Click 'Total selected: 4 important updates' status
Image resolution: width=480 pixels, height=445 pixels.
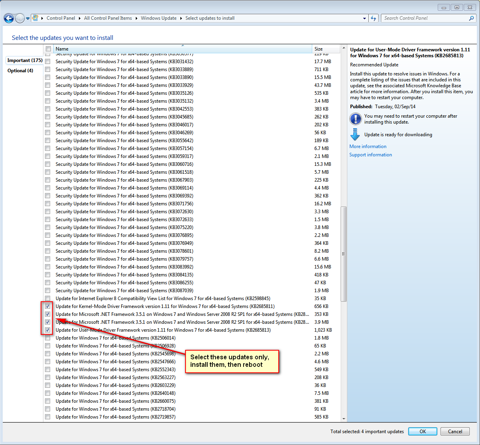click(x=367, y=432)
